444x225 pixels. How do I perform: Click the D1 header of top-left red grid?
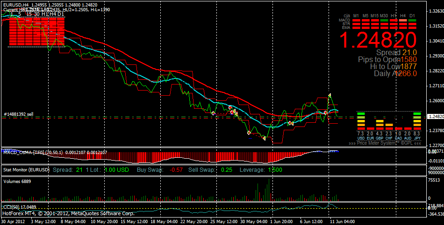tap(61, 14)
